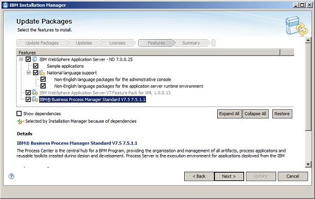
Task: Go to Updates wizard step
Action: pyautogui.click(x=84, y=43)
